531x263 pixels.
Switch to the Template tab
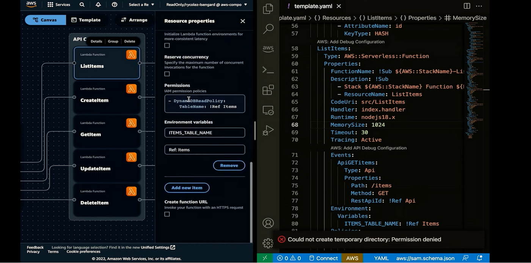(x=86, y=20)
